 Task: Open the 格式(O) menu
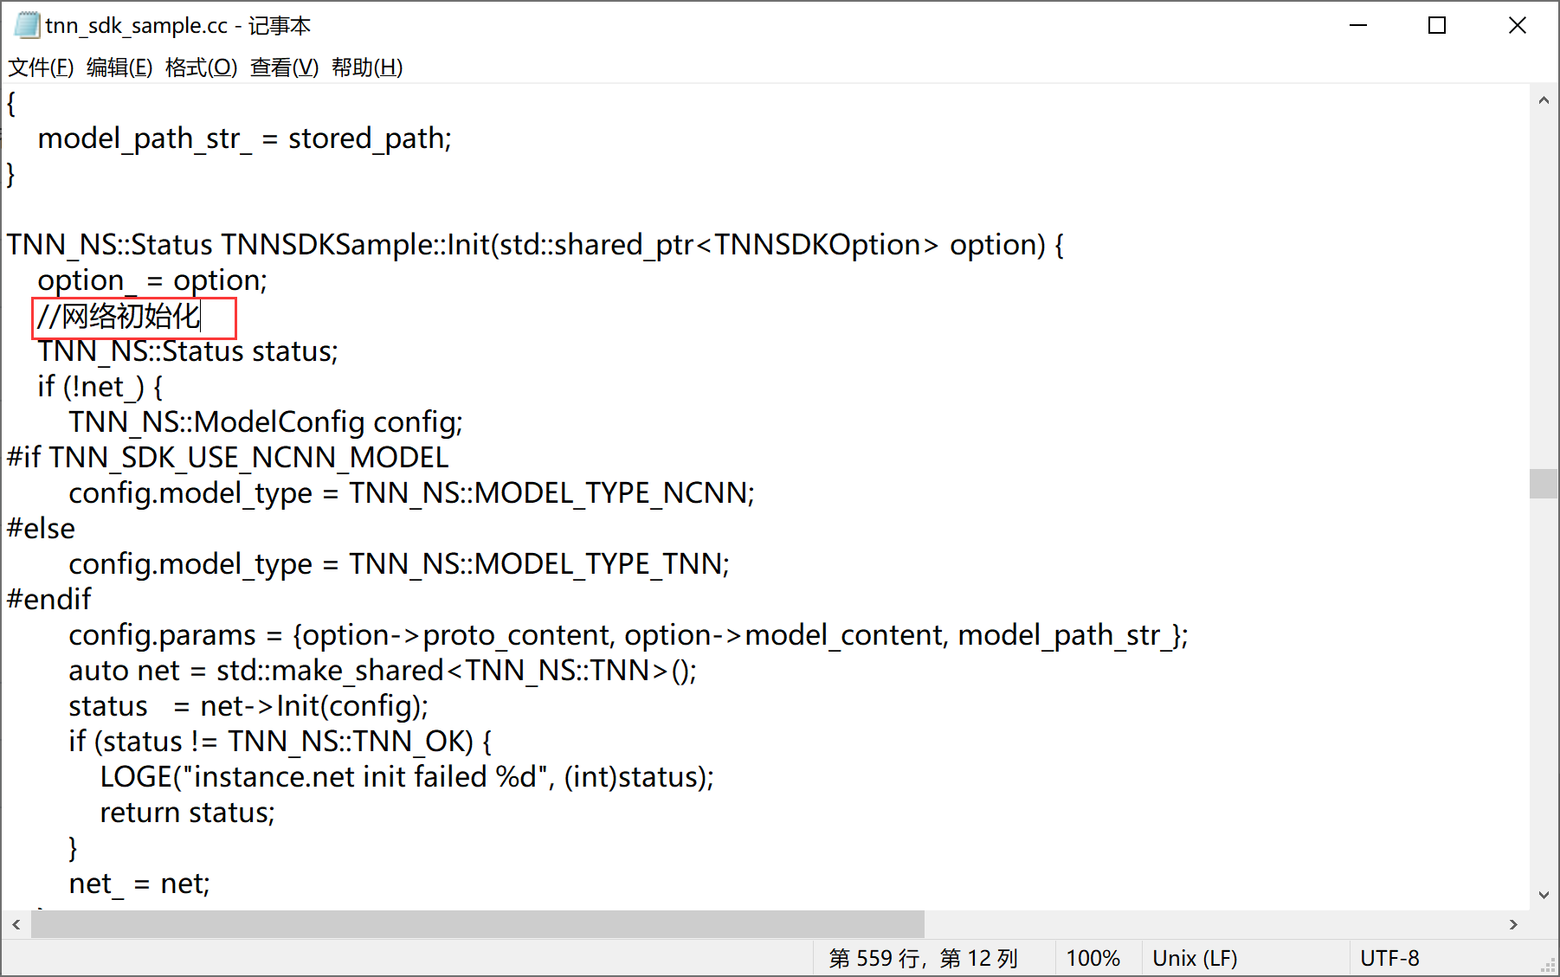[200, 67]
